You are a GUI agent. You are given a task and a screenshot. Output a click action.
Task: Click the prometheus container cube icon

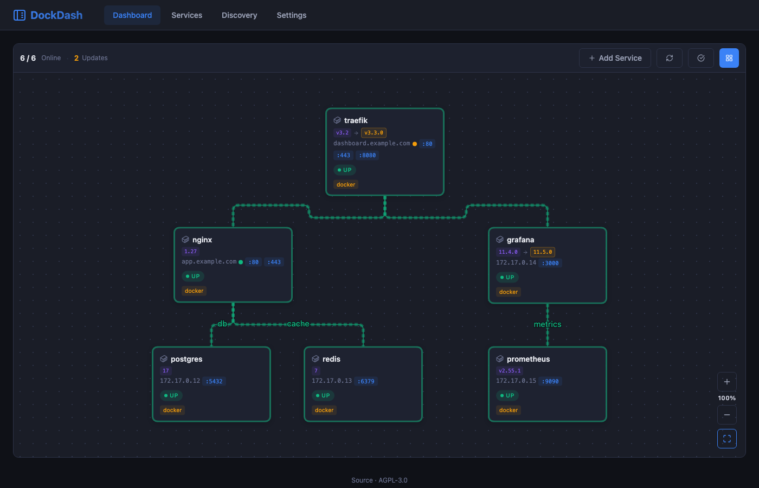pos(500,359)
